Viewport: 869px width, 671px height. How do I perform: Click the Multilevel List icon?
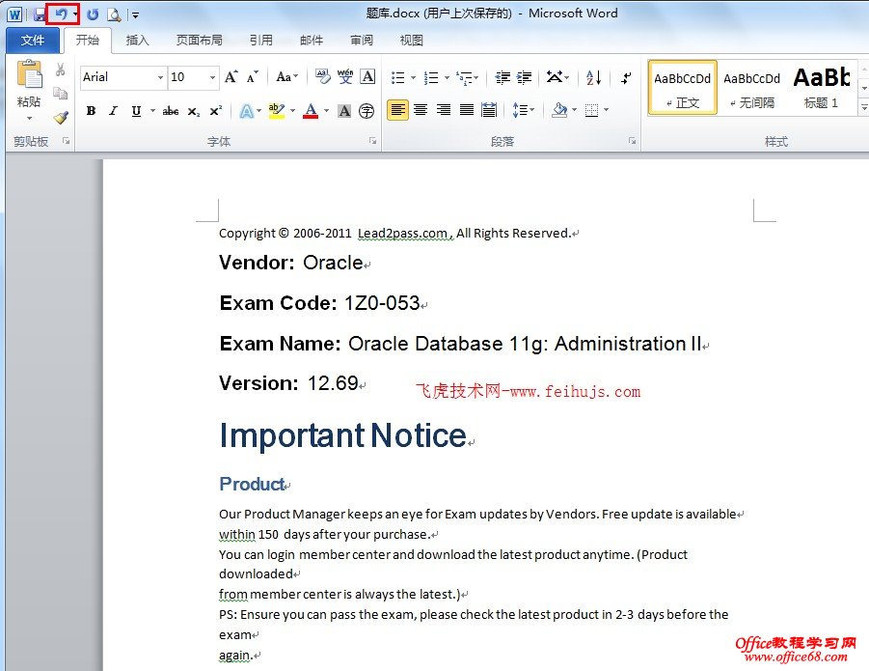(465, 78)
